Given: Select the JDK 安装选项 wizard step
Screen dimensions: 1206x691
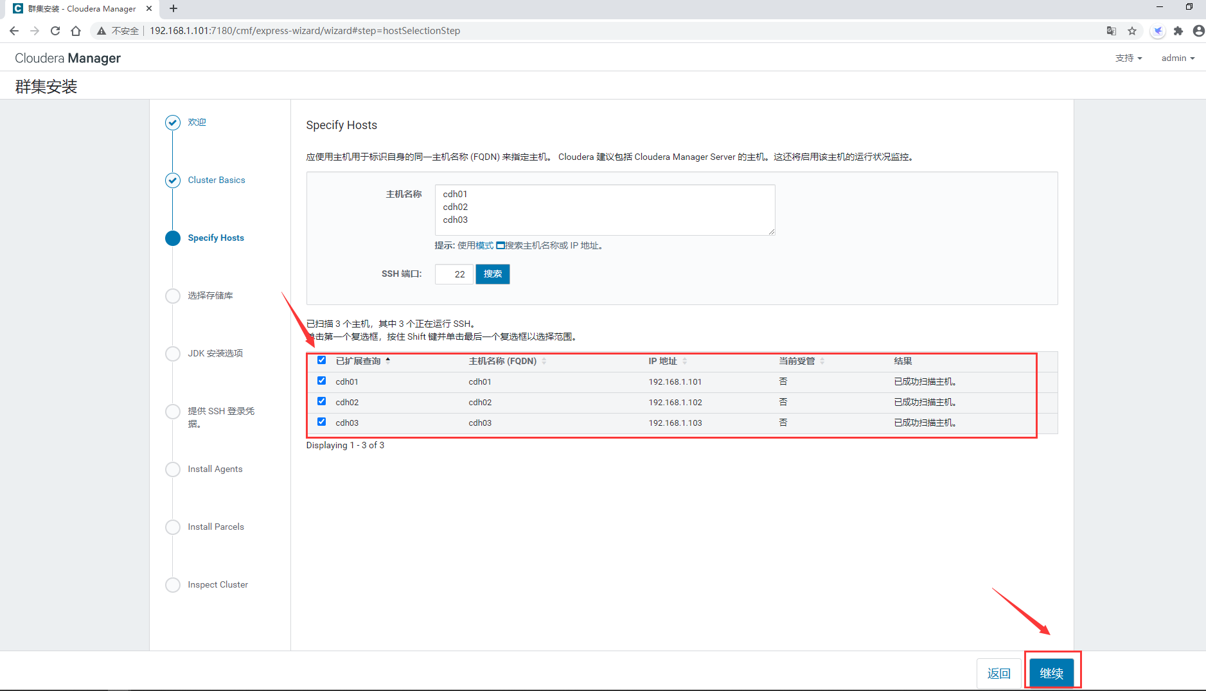Looking at the screenshot, I should [215, 353].
